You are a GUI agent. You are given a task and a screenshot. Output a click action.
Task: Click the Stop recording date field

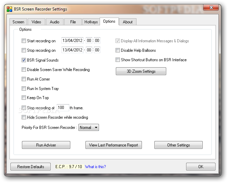(72, 50)
